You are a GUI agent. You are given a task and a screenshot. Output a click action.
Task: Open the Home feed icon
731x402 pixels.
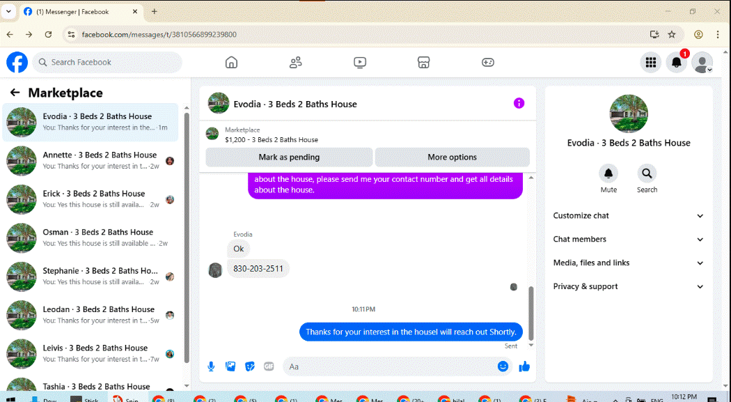click(231, 62)
